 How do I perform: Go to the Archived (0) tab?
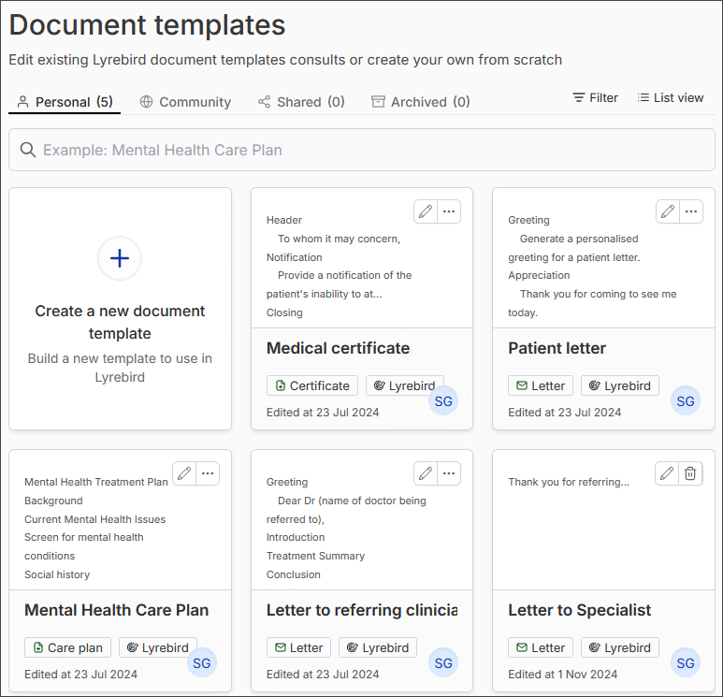pos(421,102)
